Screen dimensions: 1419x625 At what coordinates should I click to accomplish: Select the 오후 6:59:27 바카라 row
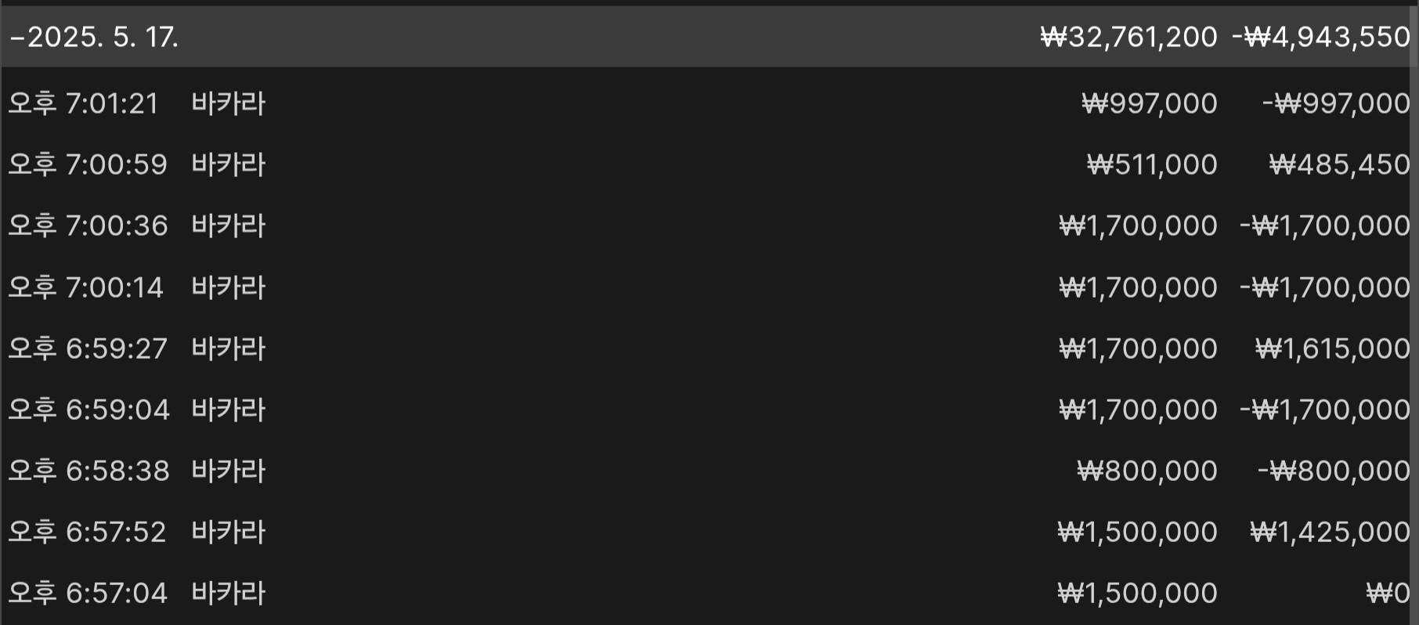(709, 349)
